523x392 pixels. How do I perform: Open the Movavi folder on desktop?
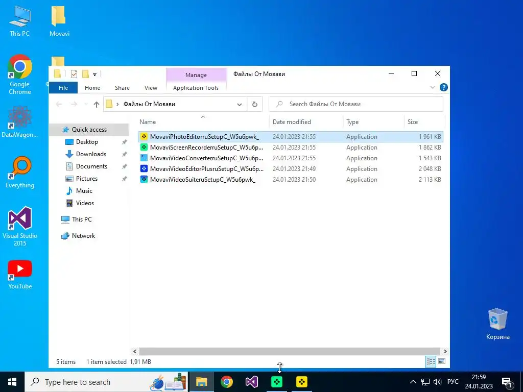coord(59,21)
